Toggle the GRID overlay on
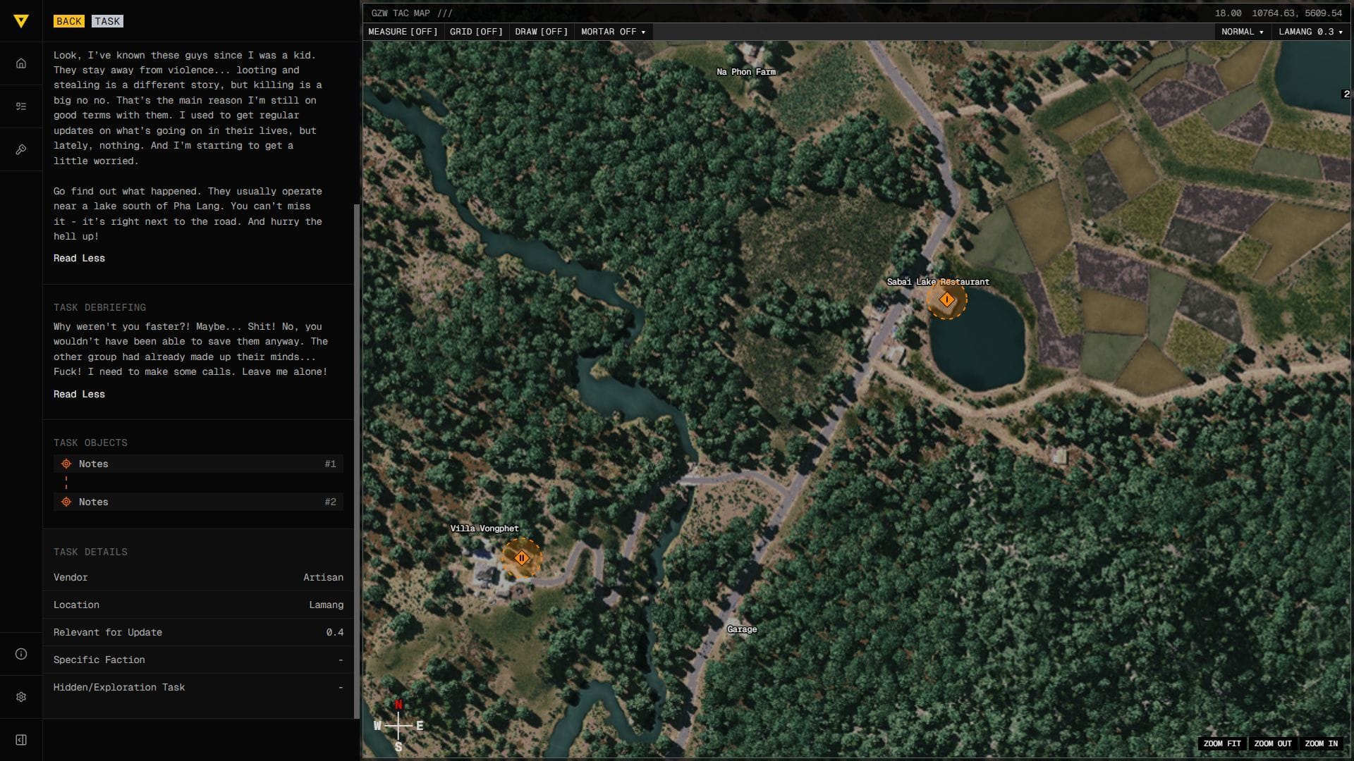 [476, 32]
